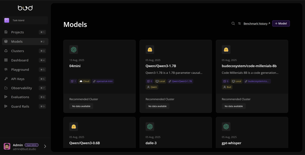Viewport: 305px width, 155px height.
Task: Click the OpenAI logo on dalle-3 card
Action: coord(150,127)
